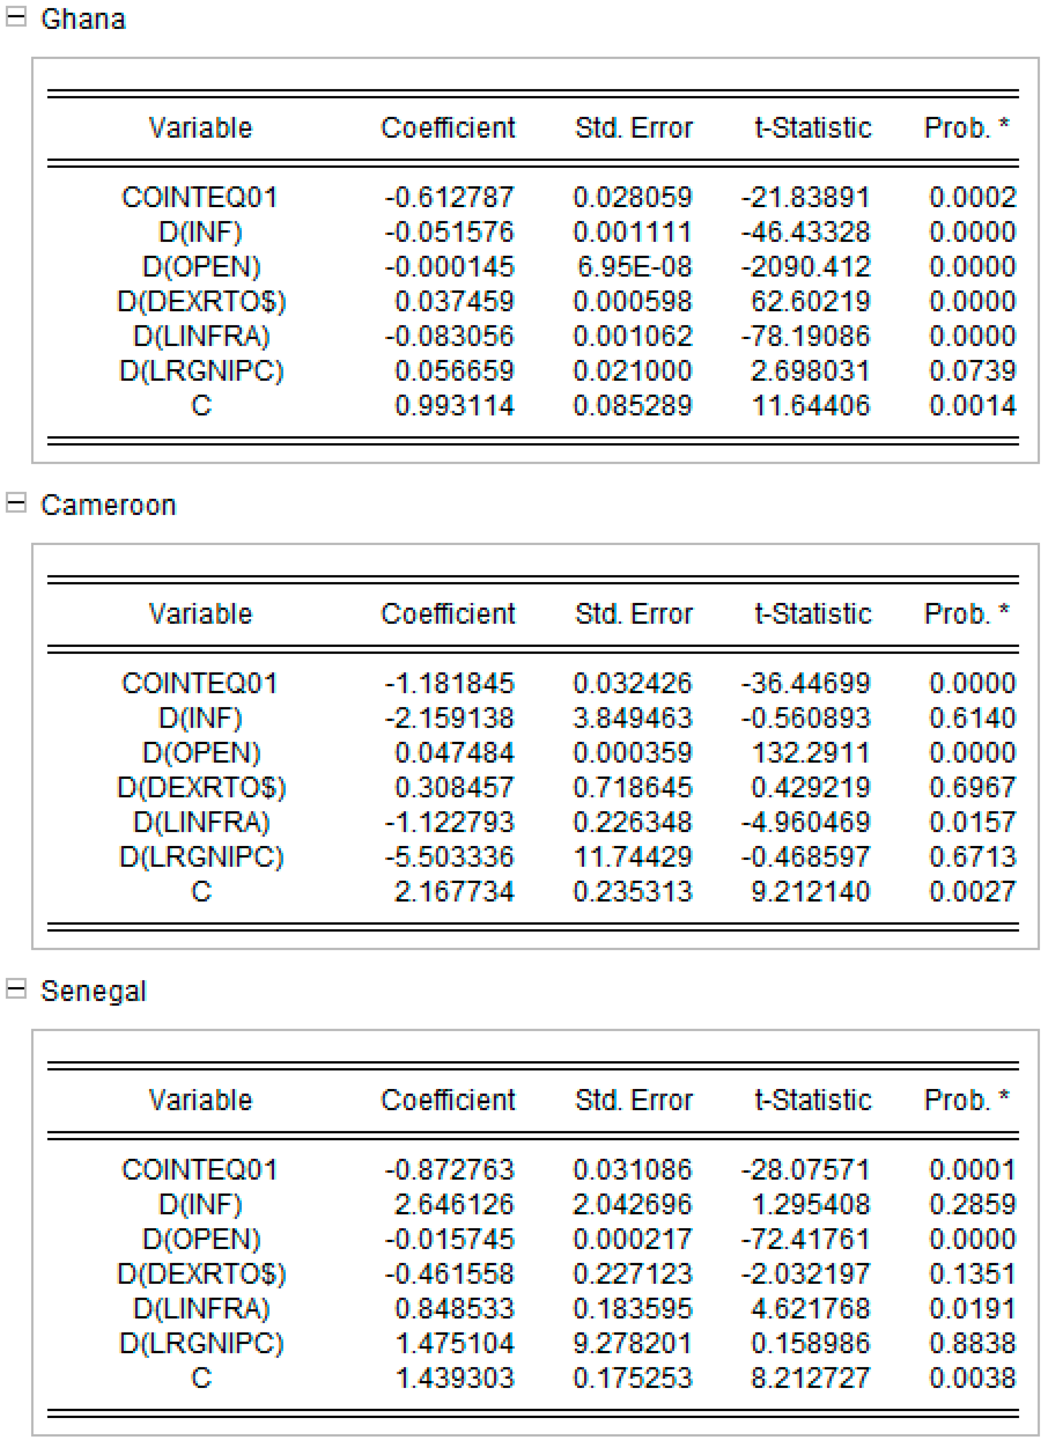Collapse the Ghana section
This screenshot has width=1046, height=1441.
16,17
